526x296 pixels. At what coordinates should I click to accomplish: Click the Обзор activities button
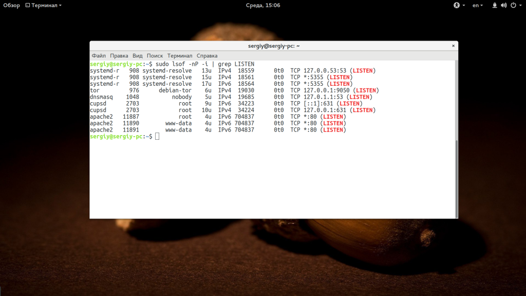tap(11, 5)
